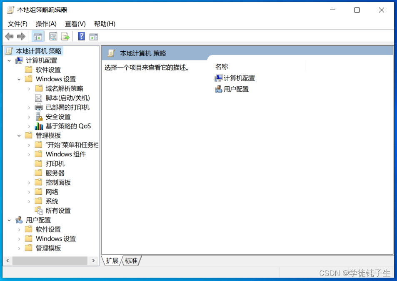
Task: Expand the 安全设置 node
Action: (x=29, y=117)
